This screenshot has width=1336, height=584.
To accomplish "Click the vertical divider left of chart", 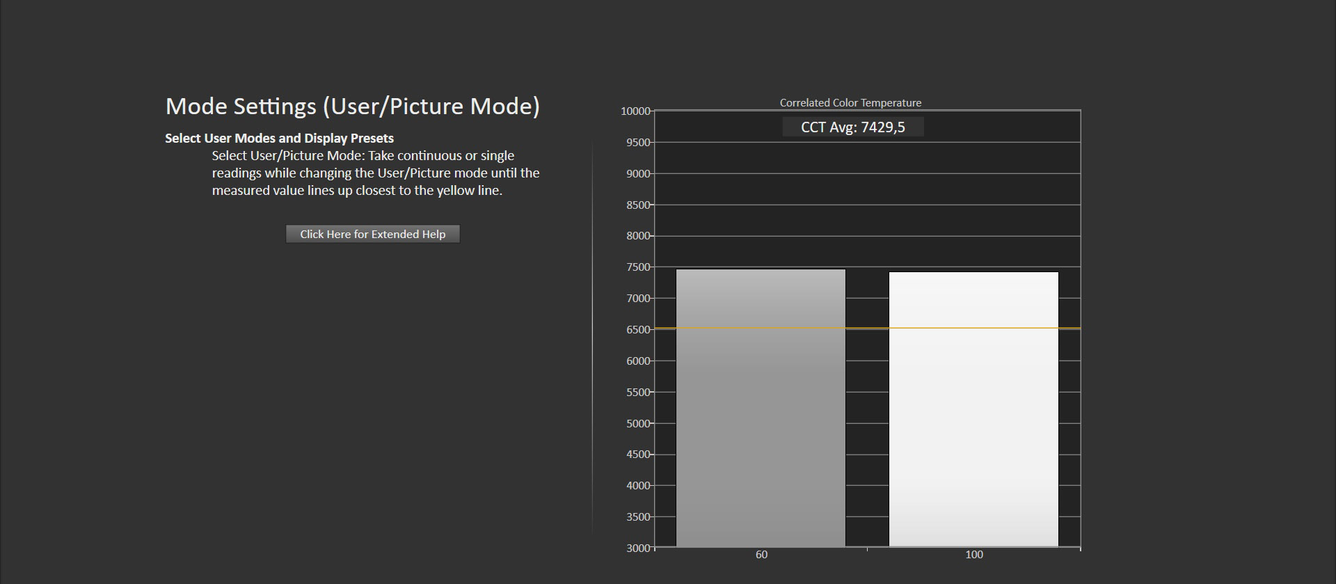I will [x=592, y=338].
